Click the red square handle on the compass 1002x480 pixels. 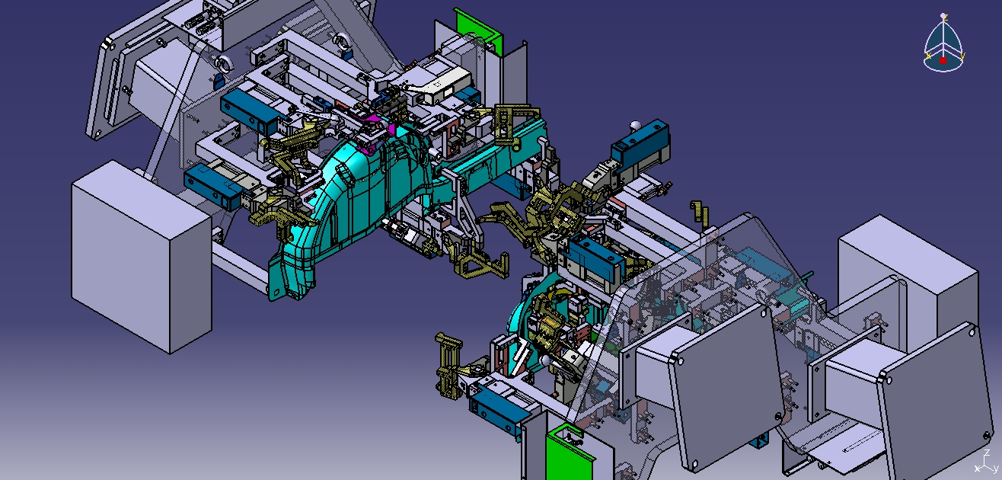(943, 59)
